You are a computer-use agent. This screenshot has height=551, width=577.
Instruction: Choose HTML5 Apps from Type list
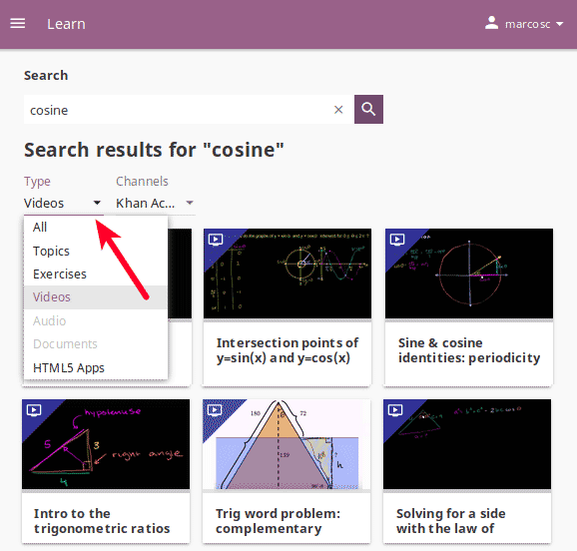click(96, 367)
